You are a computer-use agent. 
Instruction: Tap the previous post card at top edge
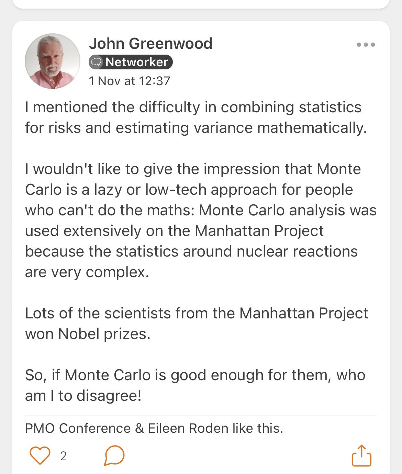pyautogui.click(x=201, y=3)
